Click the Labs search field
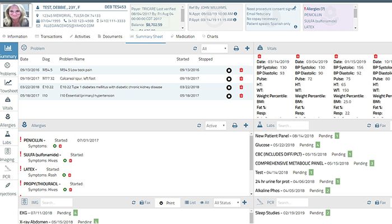This screenshot has height=224, width=392. click(x=292, y=125)
